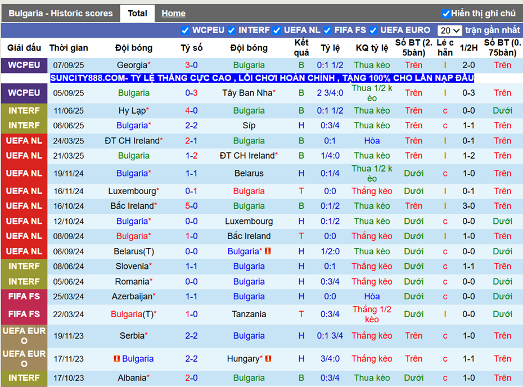Click the INTERF label dated 17/10/23
Image resolution: width=523 pixels, height=387 pixels.
(x=24, y=377)
